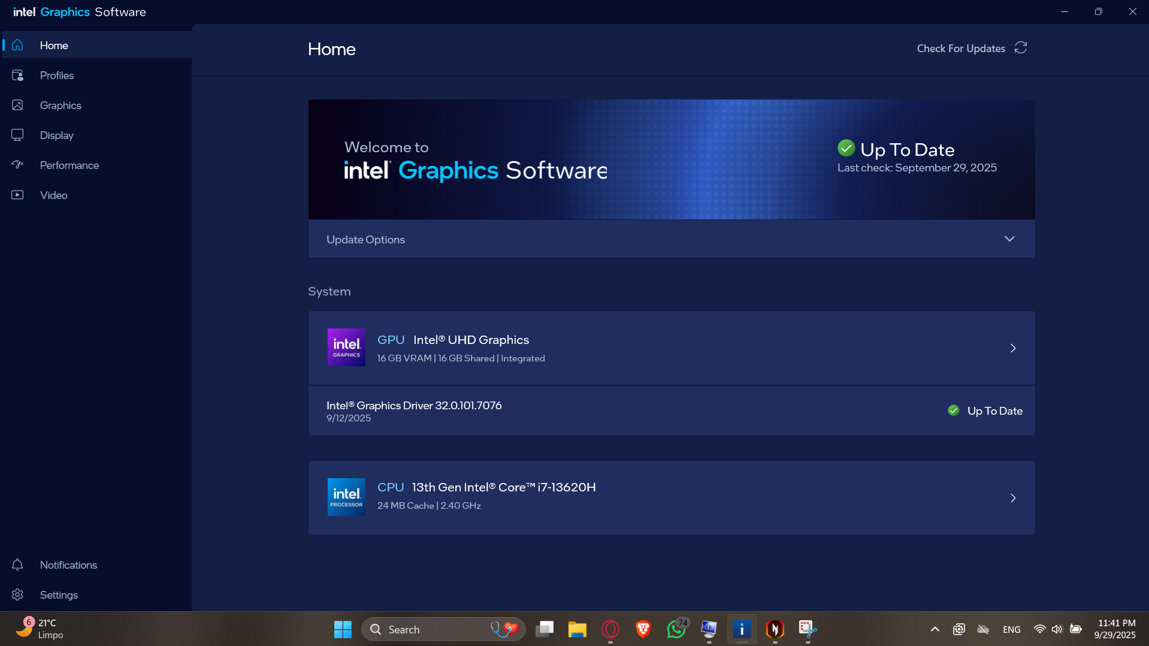Click the battery tray icon
The width and height of the screenshot is (1149, 646).
1076,629
